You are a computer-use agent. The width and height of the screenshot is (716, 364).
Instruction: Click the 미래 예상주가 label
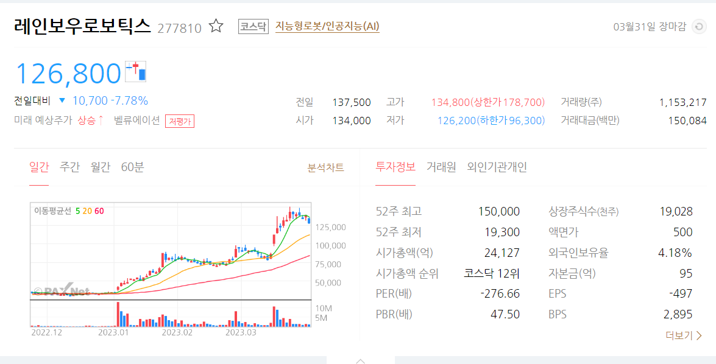pyautogui.click(x=43, y=121)
